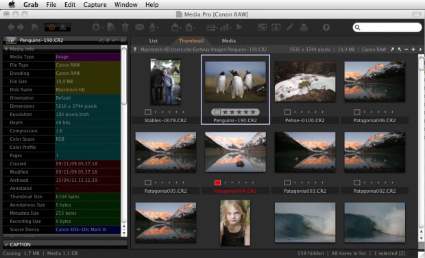This screenshot has width=425, height=258.
Task: Show the Info panel using orange info icon
Action: point(51,27)
